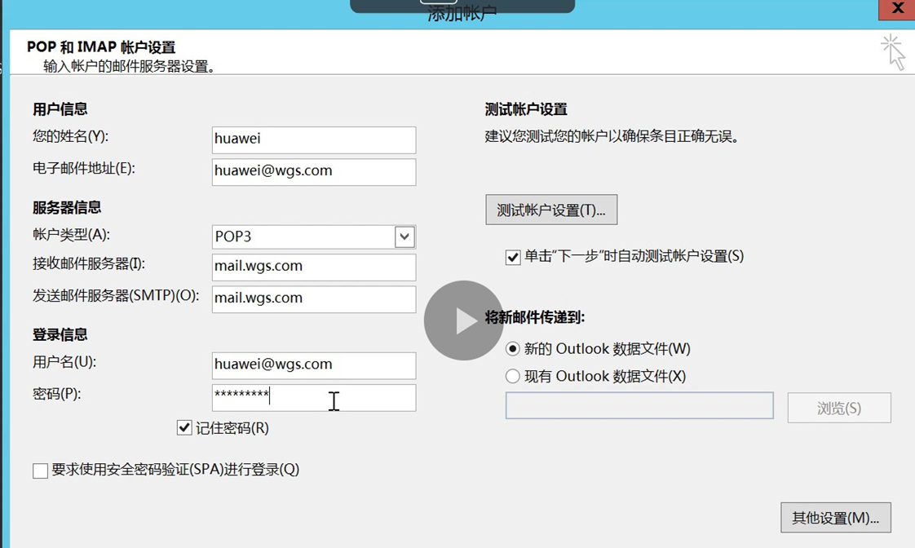
Task: Click the '登录信息' section label
Action: pyautogui.click(x=60, y=334)
